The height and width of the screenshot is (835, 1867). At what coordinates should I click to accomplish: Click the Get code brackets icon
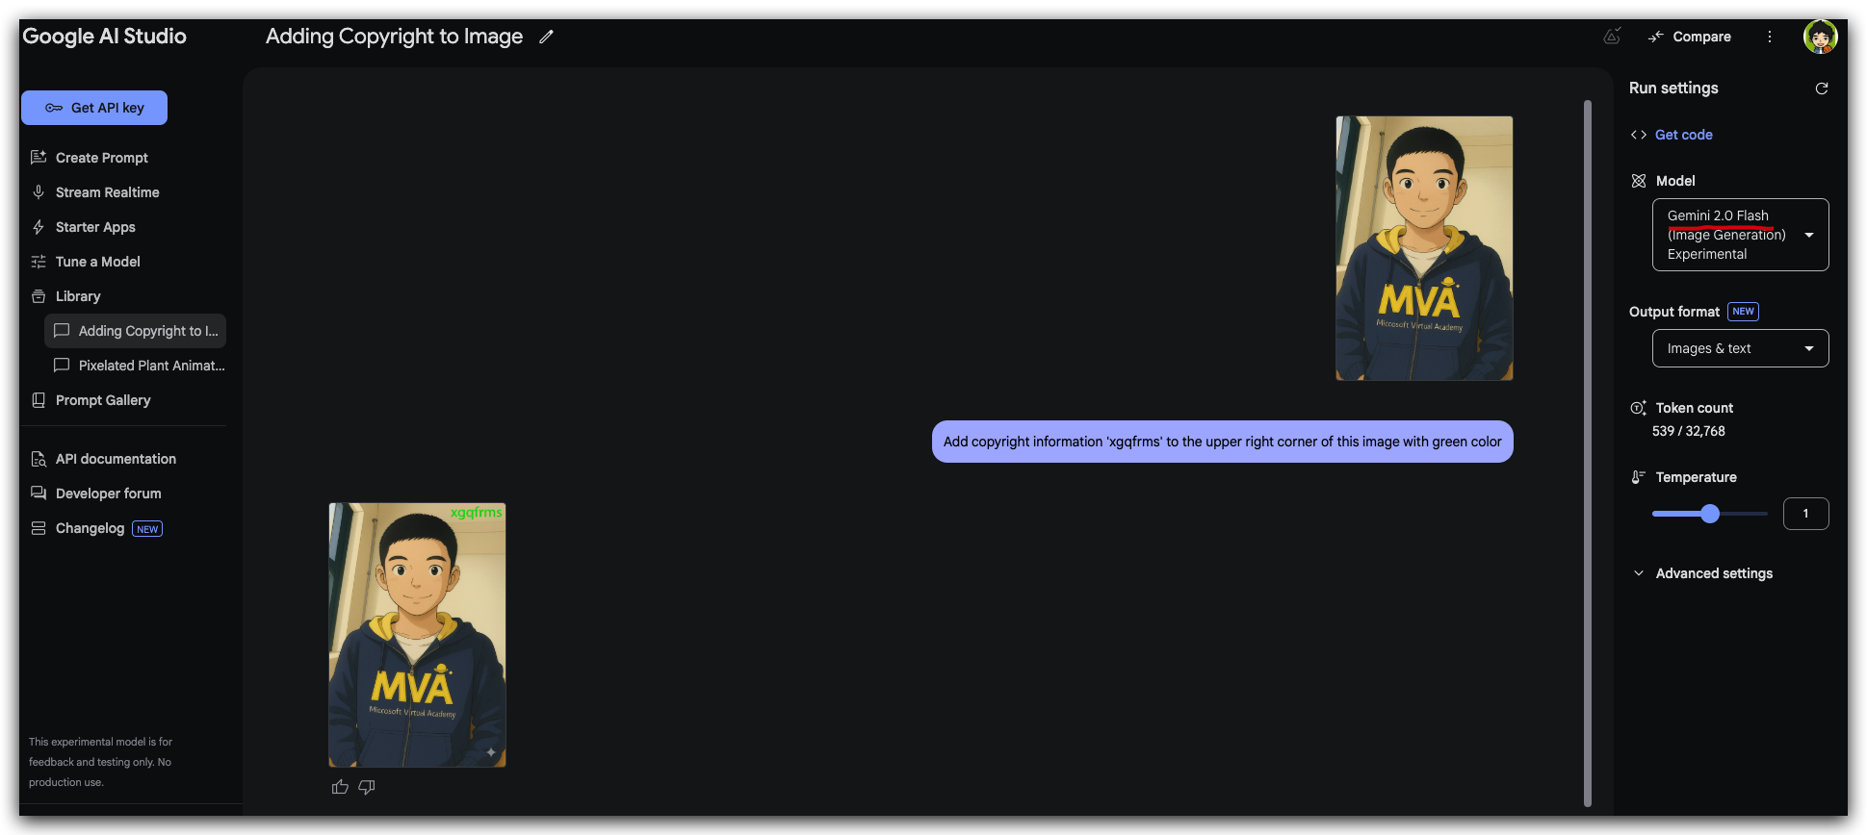coord(1639,135)
